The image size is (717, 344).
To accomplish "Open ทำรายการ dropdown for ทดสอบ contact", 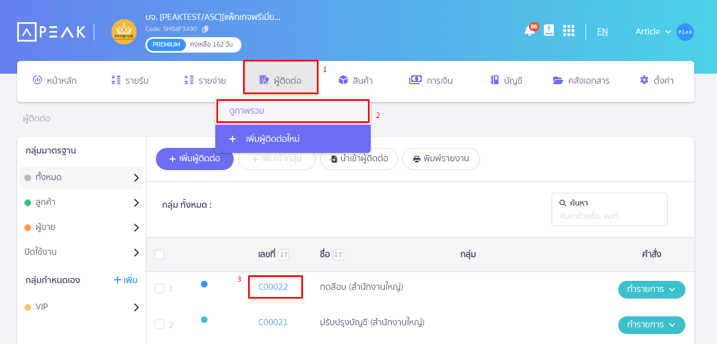I will click(x=651, y=289).
